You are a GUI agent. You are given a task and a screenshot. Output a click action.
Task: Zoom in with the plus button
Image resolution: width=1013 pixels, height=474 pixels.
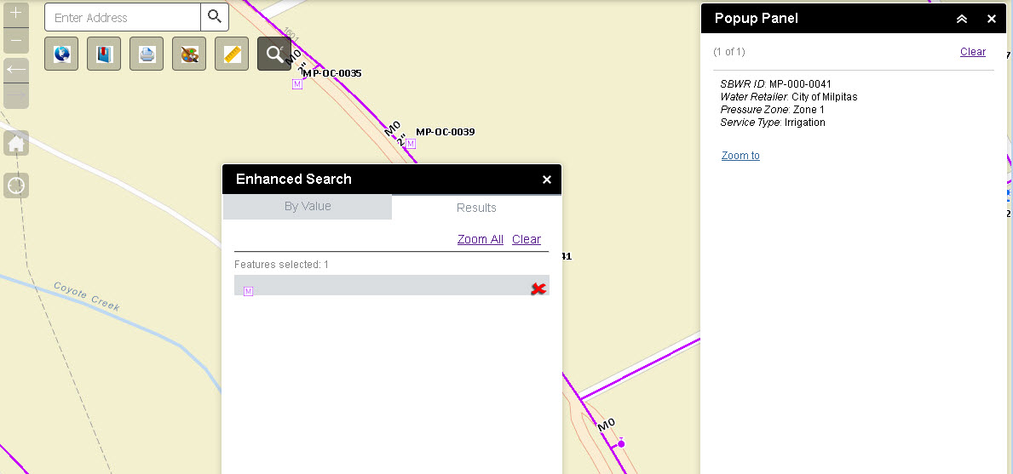tap(16, 14)
